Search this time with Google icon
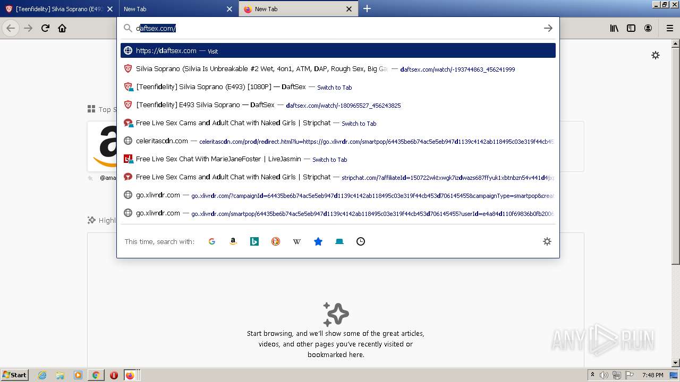Screen dimensions: 680x382 [x=212, y=241]
